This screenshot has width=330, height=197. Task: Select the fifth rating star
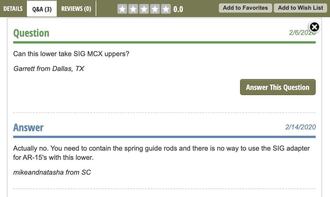(166, 9)
